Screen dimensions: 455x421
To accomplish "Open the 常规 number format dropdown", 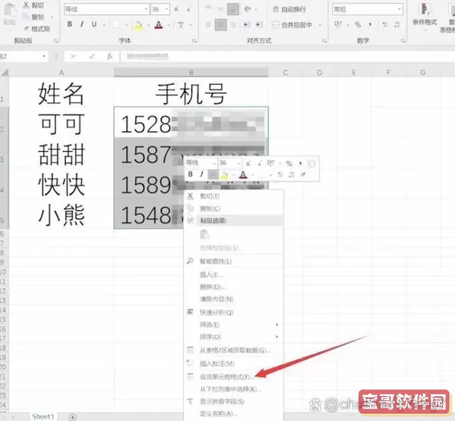I will 399,9.
